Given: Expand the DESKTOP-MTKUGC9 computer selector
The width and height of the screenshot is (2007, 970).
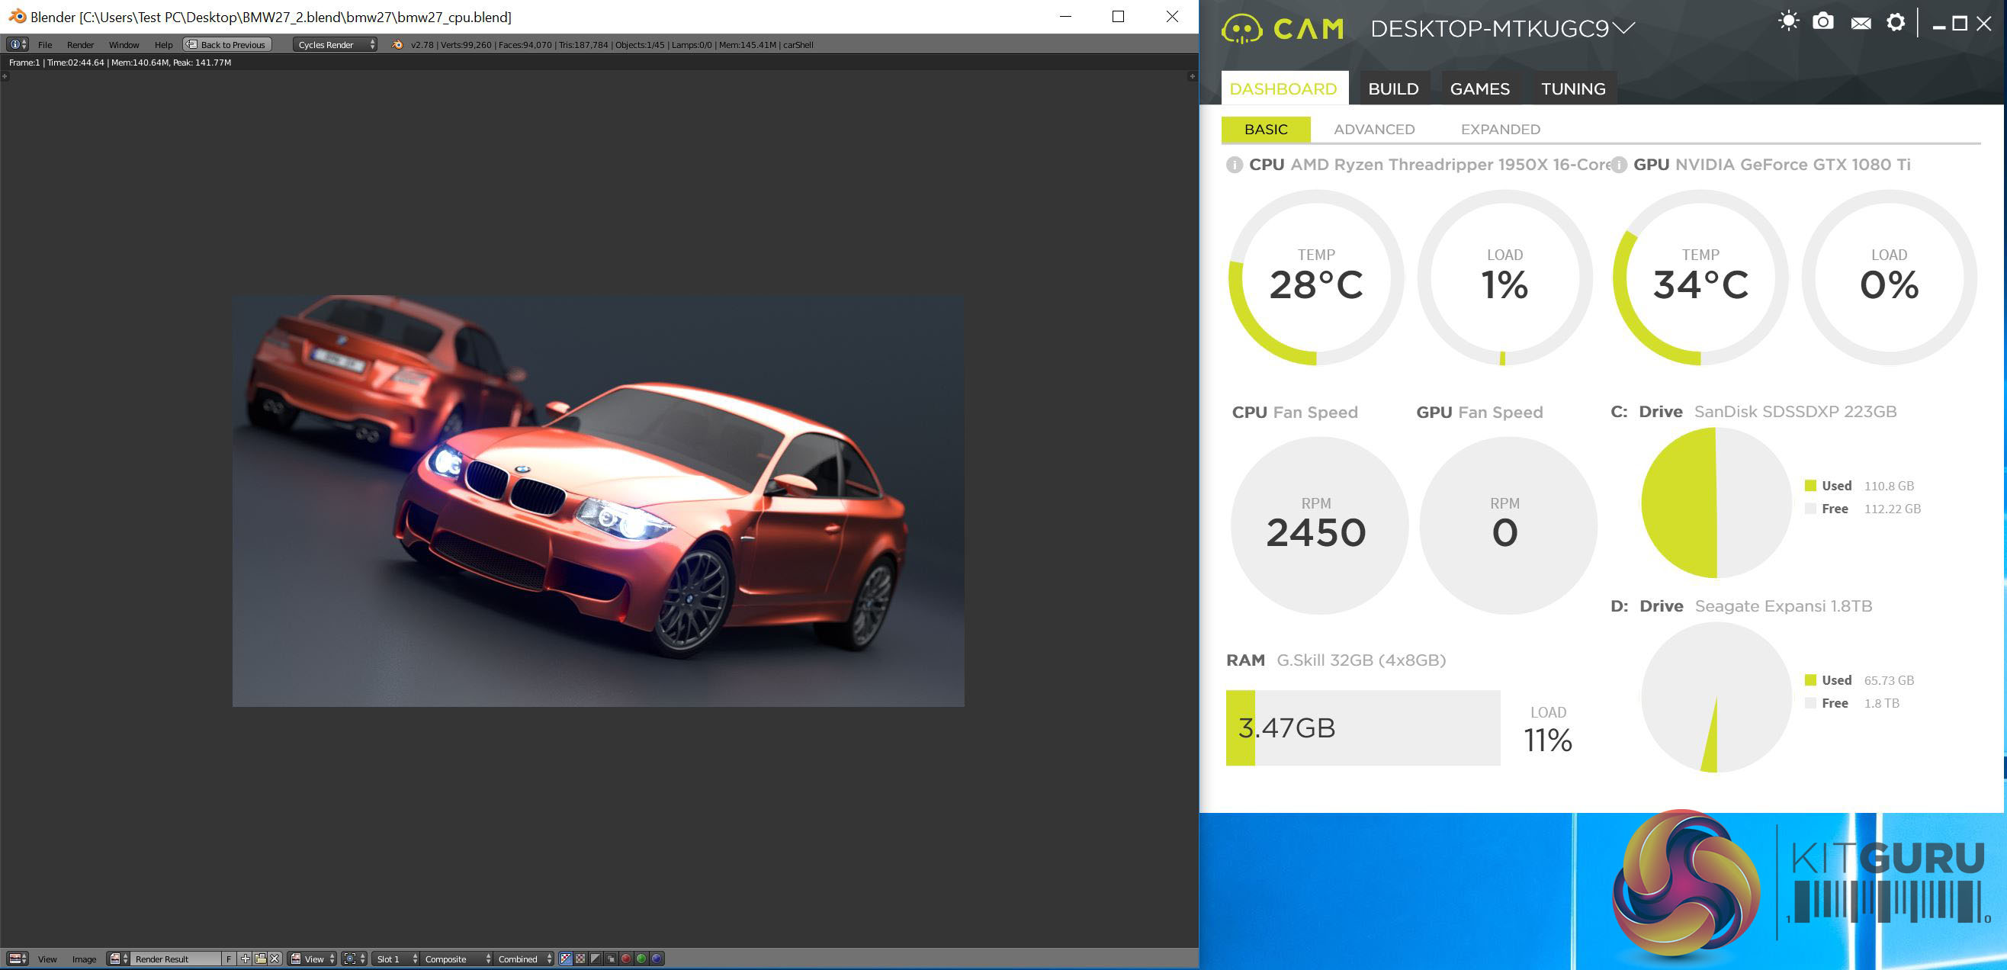Looking at the screenshot, I should 1623,29.
